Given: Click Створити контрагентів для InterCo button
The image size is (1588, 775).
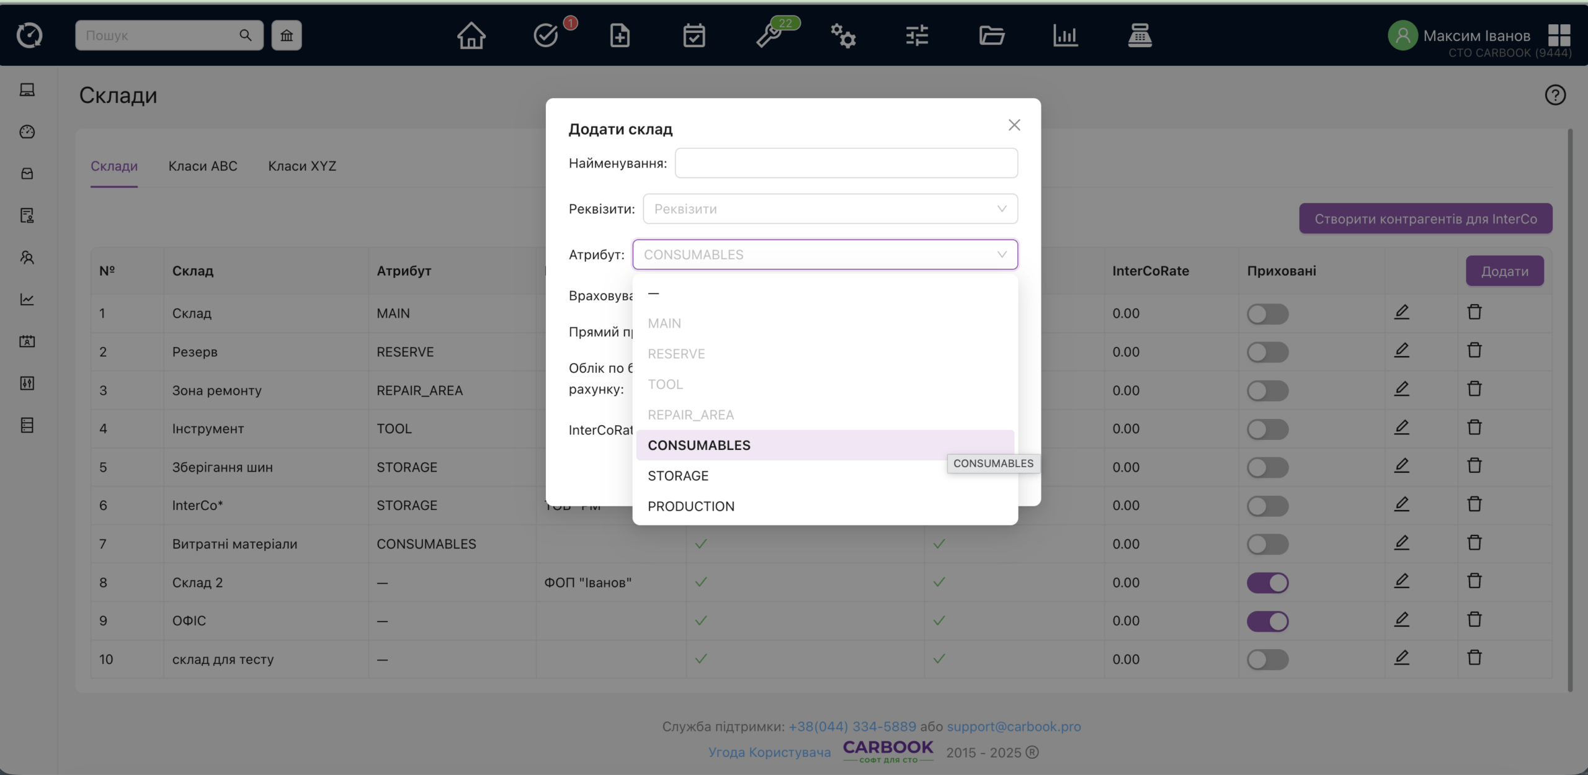Looking at the screenshot, I should [x=1425, y=219].
